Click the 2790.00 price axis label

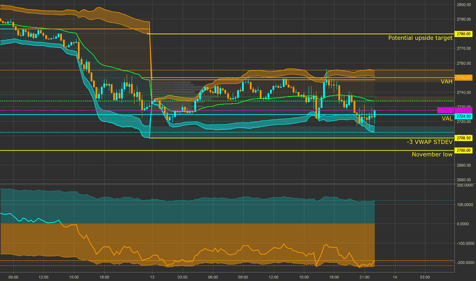[x=464, y=19]
